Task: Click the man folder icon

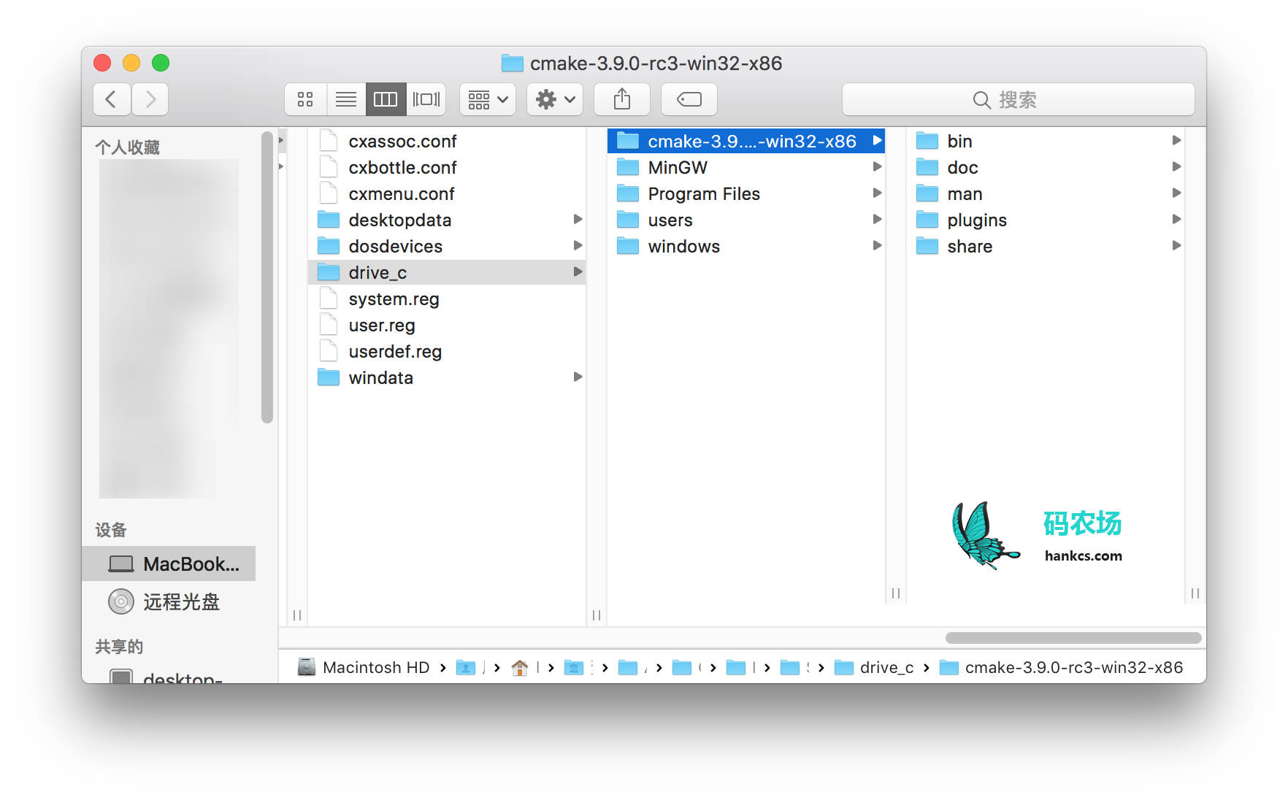Action: tap(927, 193)
